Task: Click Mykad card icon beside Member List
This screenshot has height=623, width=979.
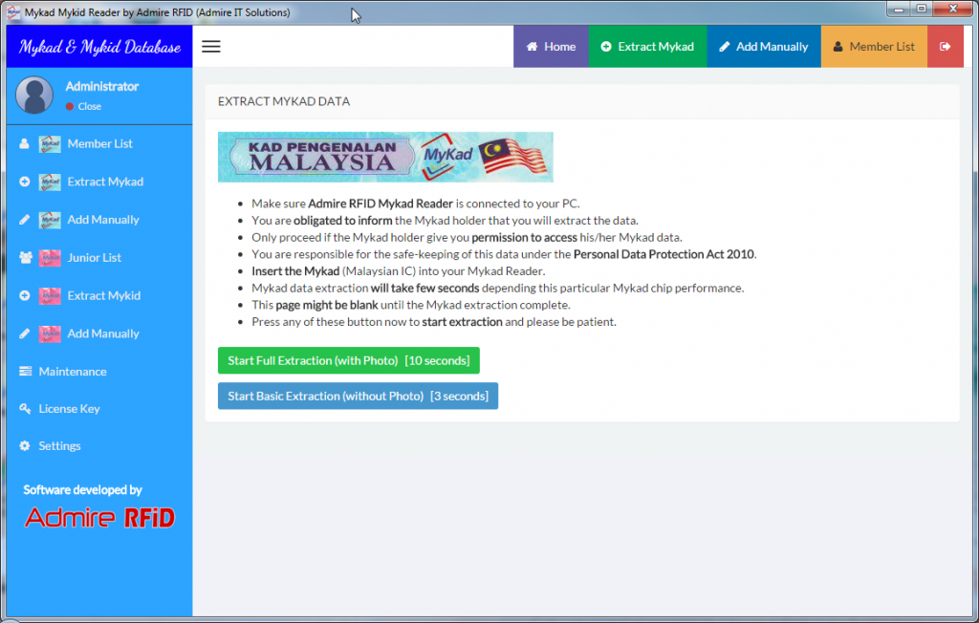Action: click(x=50, y=144)
